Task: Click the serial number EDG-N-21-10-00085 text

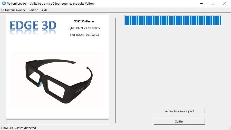Action: [84, 28]
